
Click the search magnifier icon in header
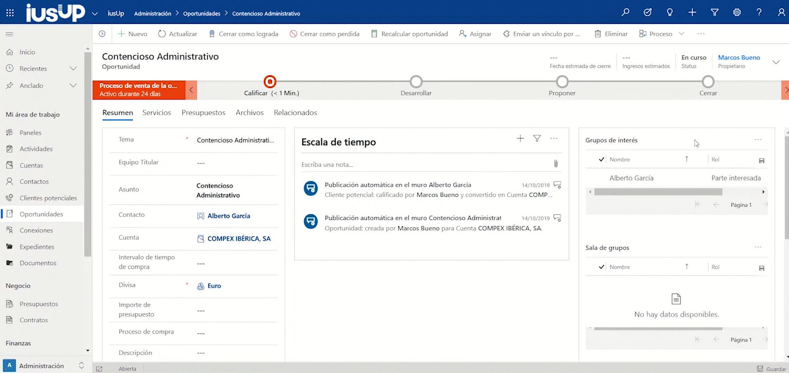(625, 12)
